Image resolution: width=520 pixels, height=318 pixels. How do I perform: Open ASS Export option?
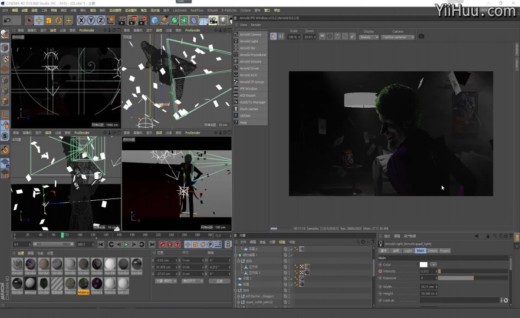(x=251, y=95)
